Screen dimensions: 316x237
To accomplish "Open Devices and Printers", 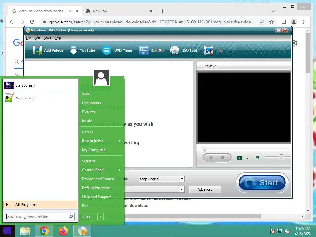I will tap(98, 179).
